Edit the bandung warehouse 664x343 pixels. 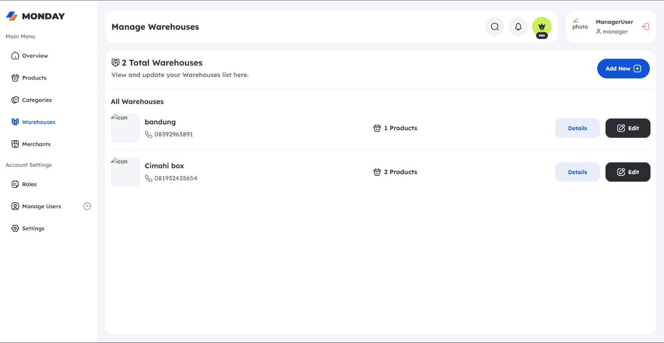coord(628,128)
